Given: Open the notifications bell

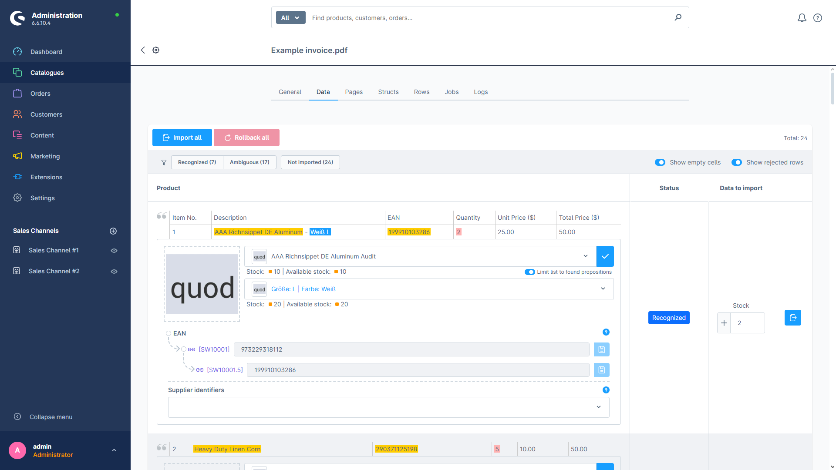Looking at the screenshot, I should 802,18.
